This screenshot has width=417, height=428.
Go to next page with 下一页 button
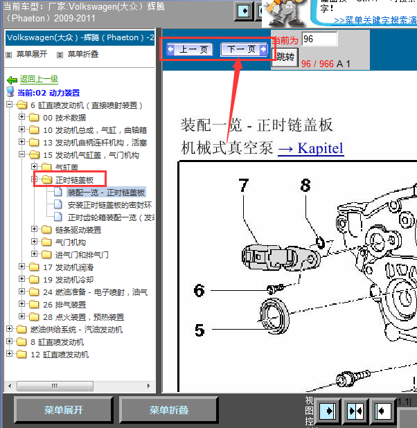click(x=244, y=49)
